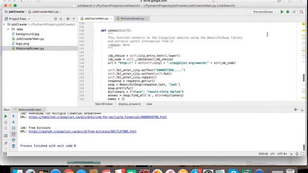Click the 200:49 cursor position indicator
Image resolution: width=308 pixels, height=173 pixels.
coord(263,154)
